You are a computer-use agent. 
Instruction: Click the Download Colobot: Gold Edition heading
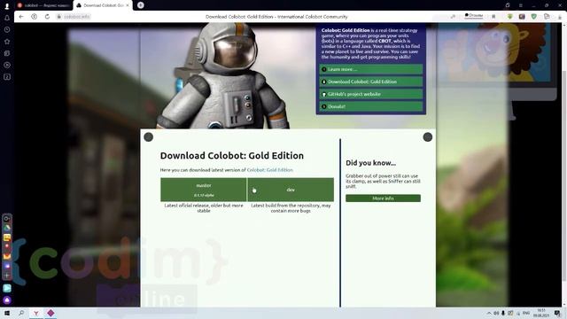pyautogui.click(x=232, y=156)
